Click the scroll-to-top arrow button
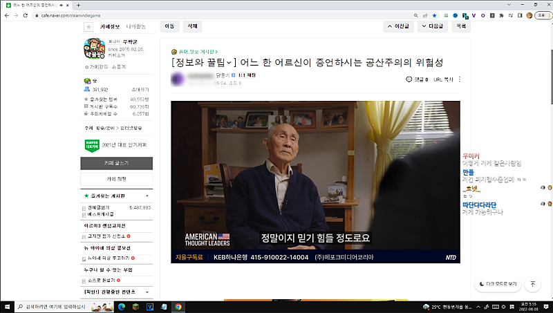The width and height of the screenshot is (553, 313). coord(532,284)
